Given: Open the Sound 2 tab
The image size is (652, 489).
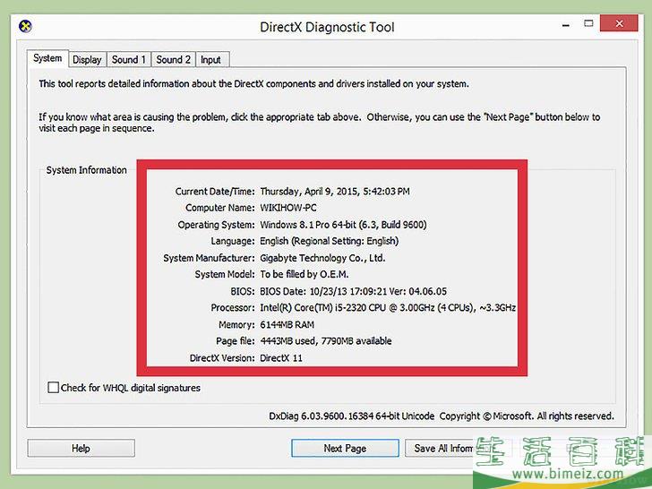Looking at the screenshot, I should 173,59.
